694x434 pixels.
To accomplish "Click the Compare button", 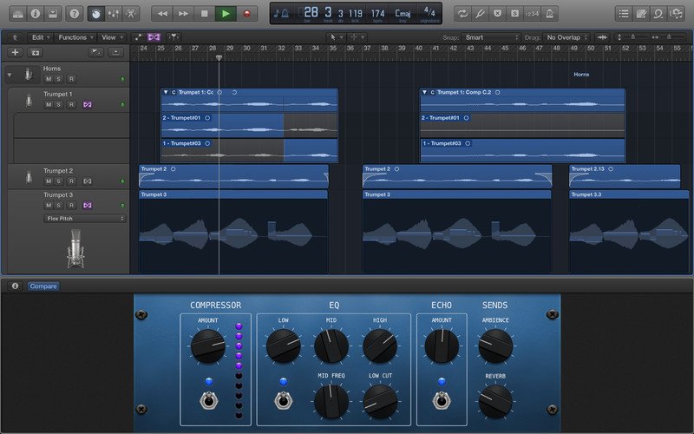I will tap(42, 286).
